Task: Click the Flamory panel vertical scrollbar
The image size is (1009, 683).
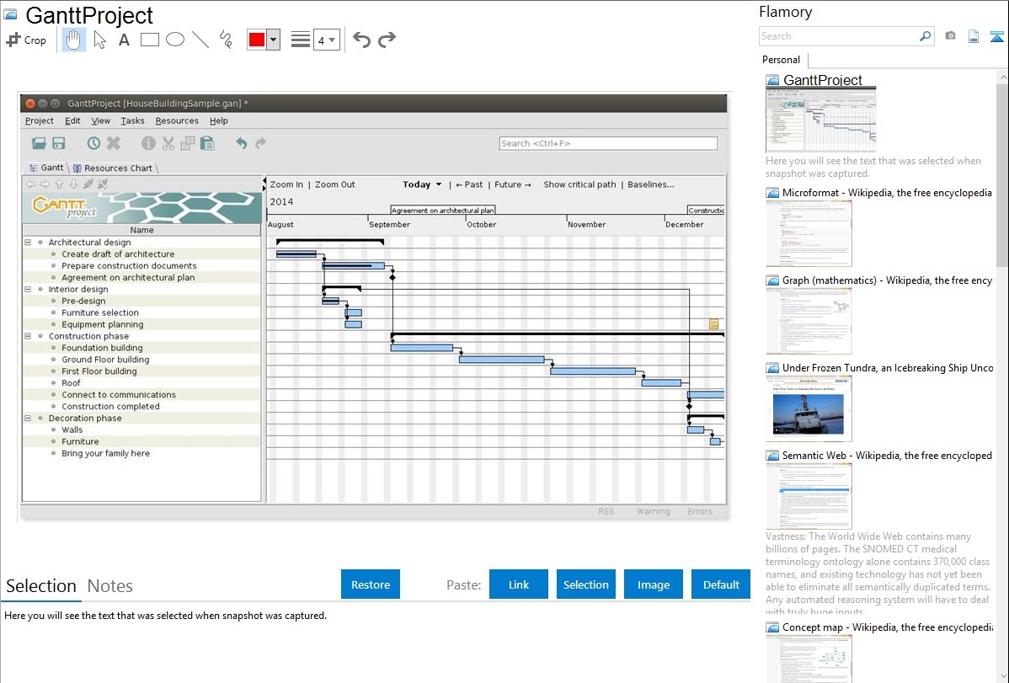Action: point(1002,173)
